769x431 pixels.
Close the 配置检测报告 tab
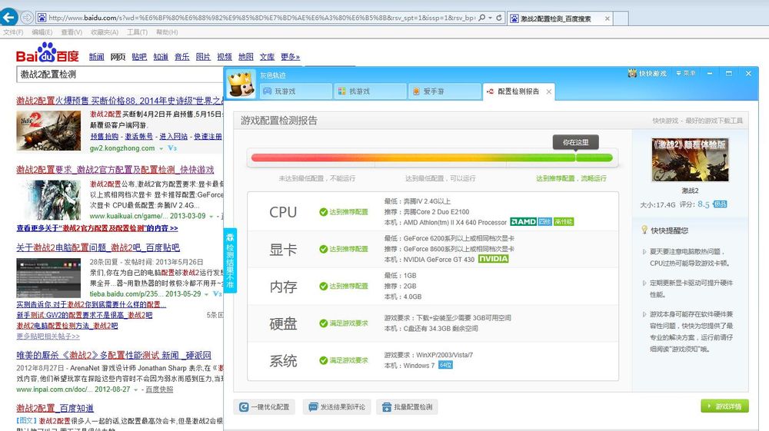coord(549,91)
